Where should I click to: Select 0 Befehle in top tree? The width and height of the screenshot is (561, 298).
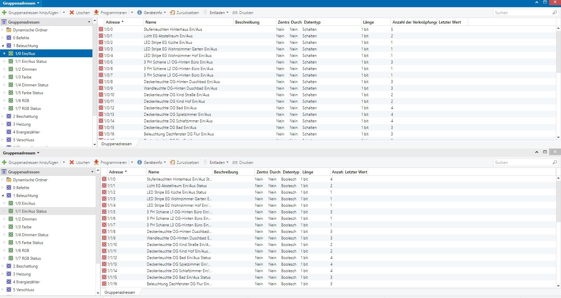tap(21, 38)
